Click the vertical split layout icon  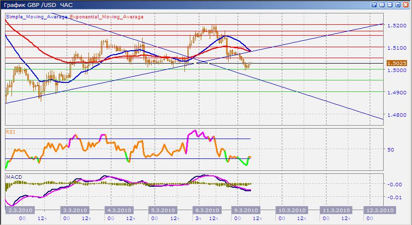coord(382,4)
